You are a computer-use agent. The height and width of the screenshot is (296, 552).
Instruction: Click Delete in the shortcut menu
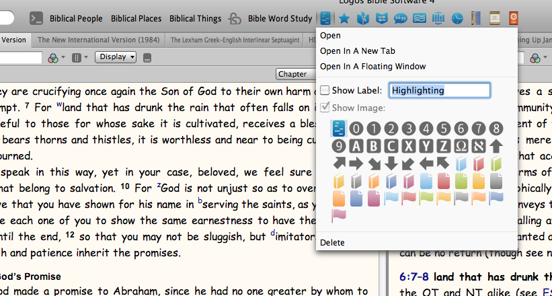pyautogui.click(x=332, y=243)
